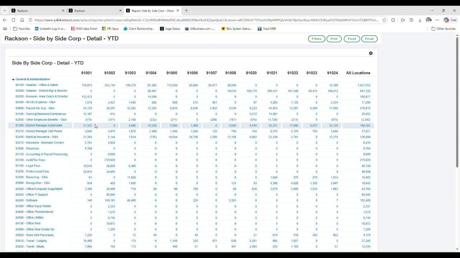Click the Print button
Screen dimensions: 460x258
tap(334, 39)
